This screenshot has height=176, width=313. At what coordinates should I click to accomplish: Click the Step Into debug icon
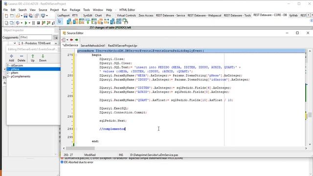(44, 23)
